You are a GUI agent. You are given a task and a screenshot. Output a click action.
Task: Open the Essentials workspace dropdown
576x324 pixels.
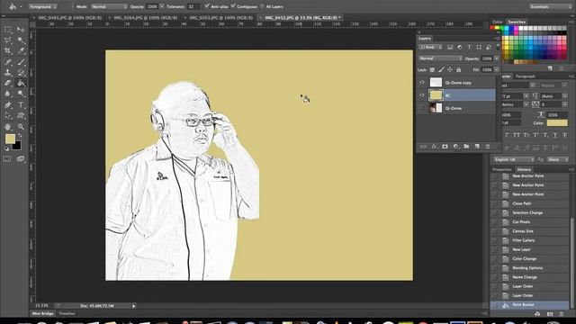coord(550,6)
